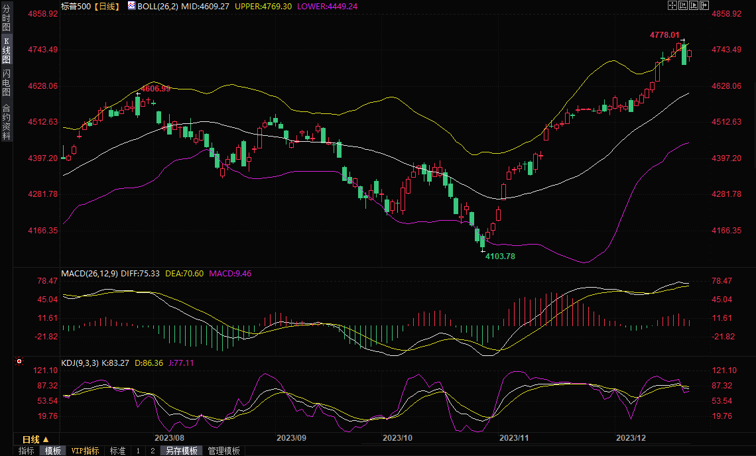Screen dimensions: 756x456
Task: Click the play-forward chart axis icon
Action: click(x=694, y=5)
